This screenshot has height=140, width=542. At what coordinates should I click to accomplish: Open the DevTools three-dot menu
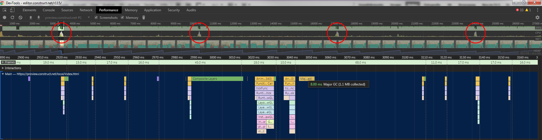click(537, 10)
